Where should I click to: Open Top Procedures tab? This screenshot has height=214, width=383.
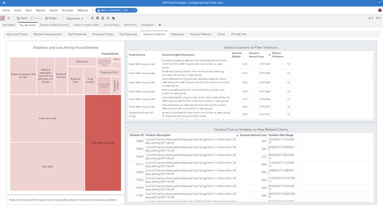[x=77, y=34]
